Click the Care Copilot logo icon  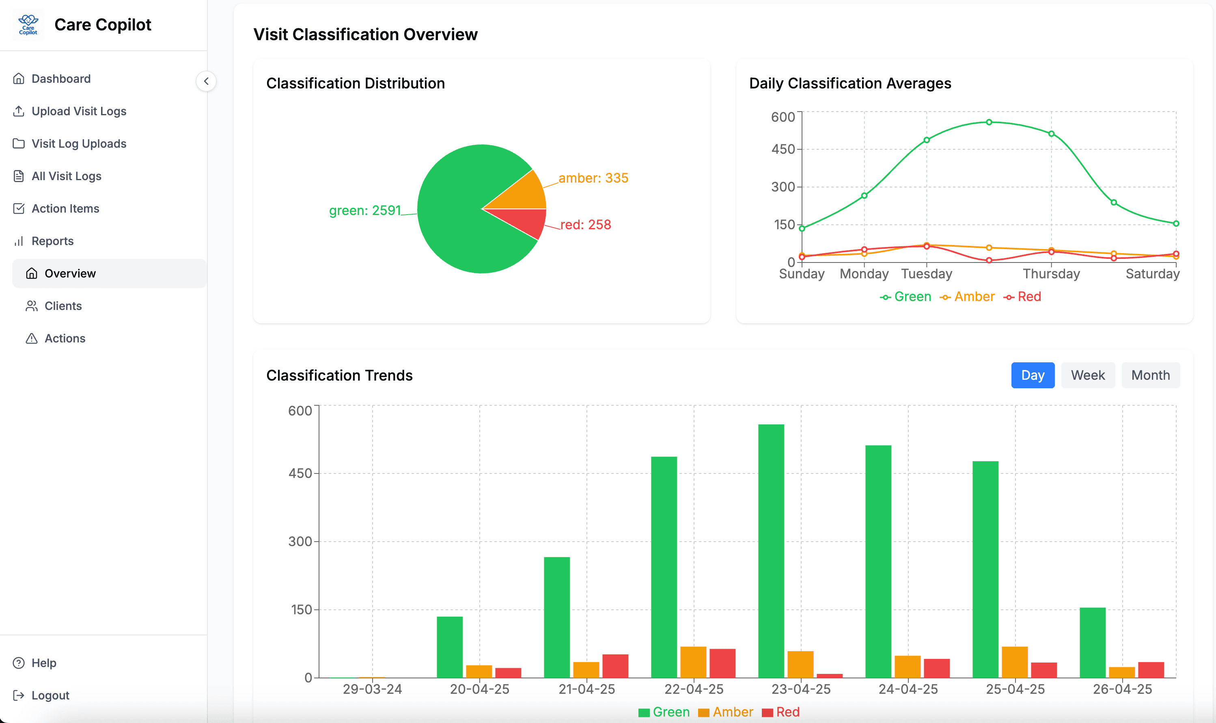click(28, 24)
